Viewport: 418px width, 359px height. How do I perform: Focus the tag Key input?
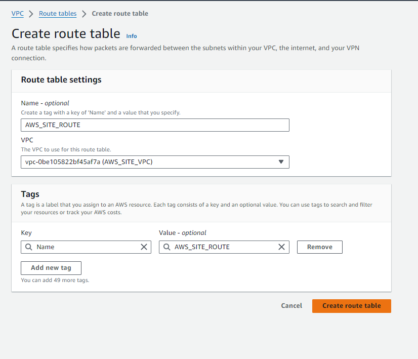(86, 247)
